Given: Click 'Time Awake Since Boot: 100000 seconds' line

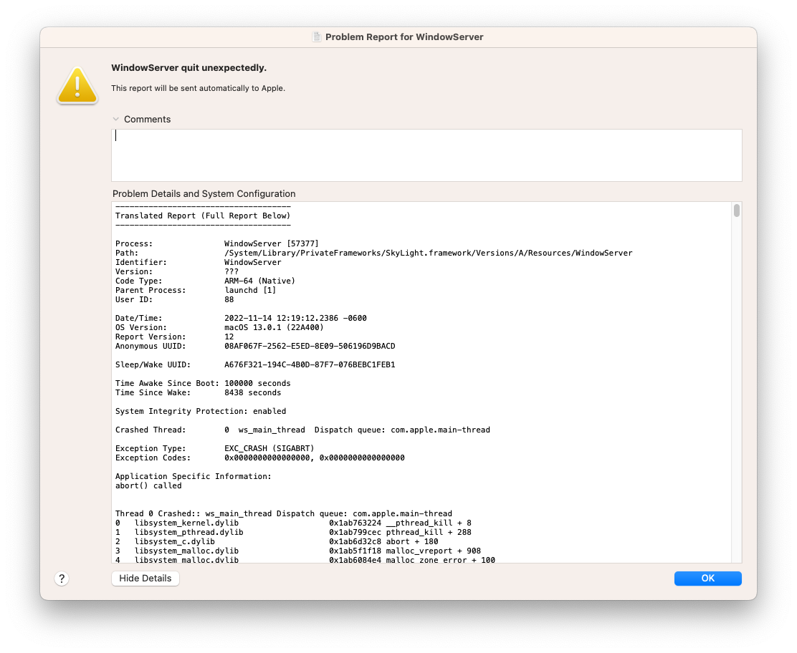Looking at the screenshot, I should click(203, 383).
